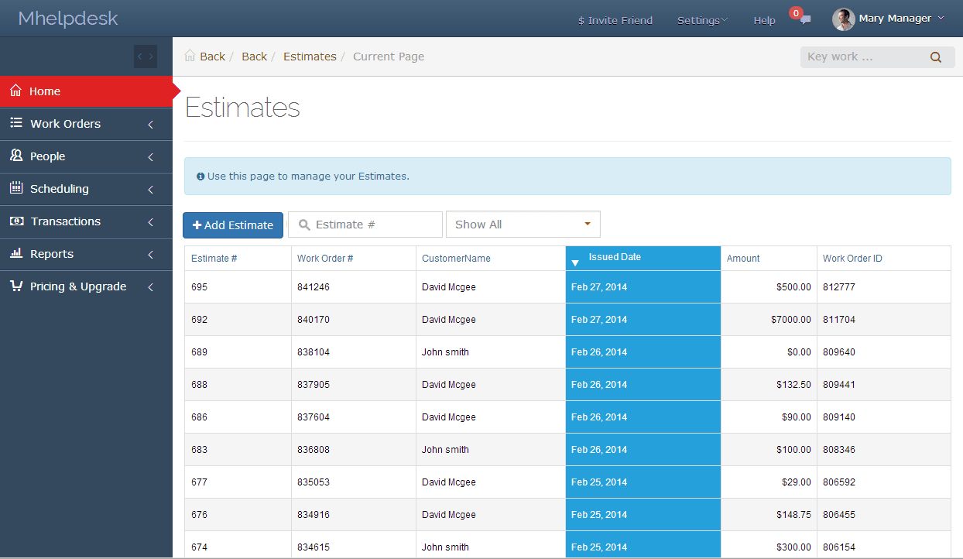This screenshot has height=559, width=963.
Task: Click the Add Estimate button
Action: pos(232,225)
